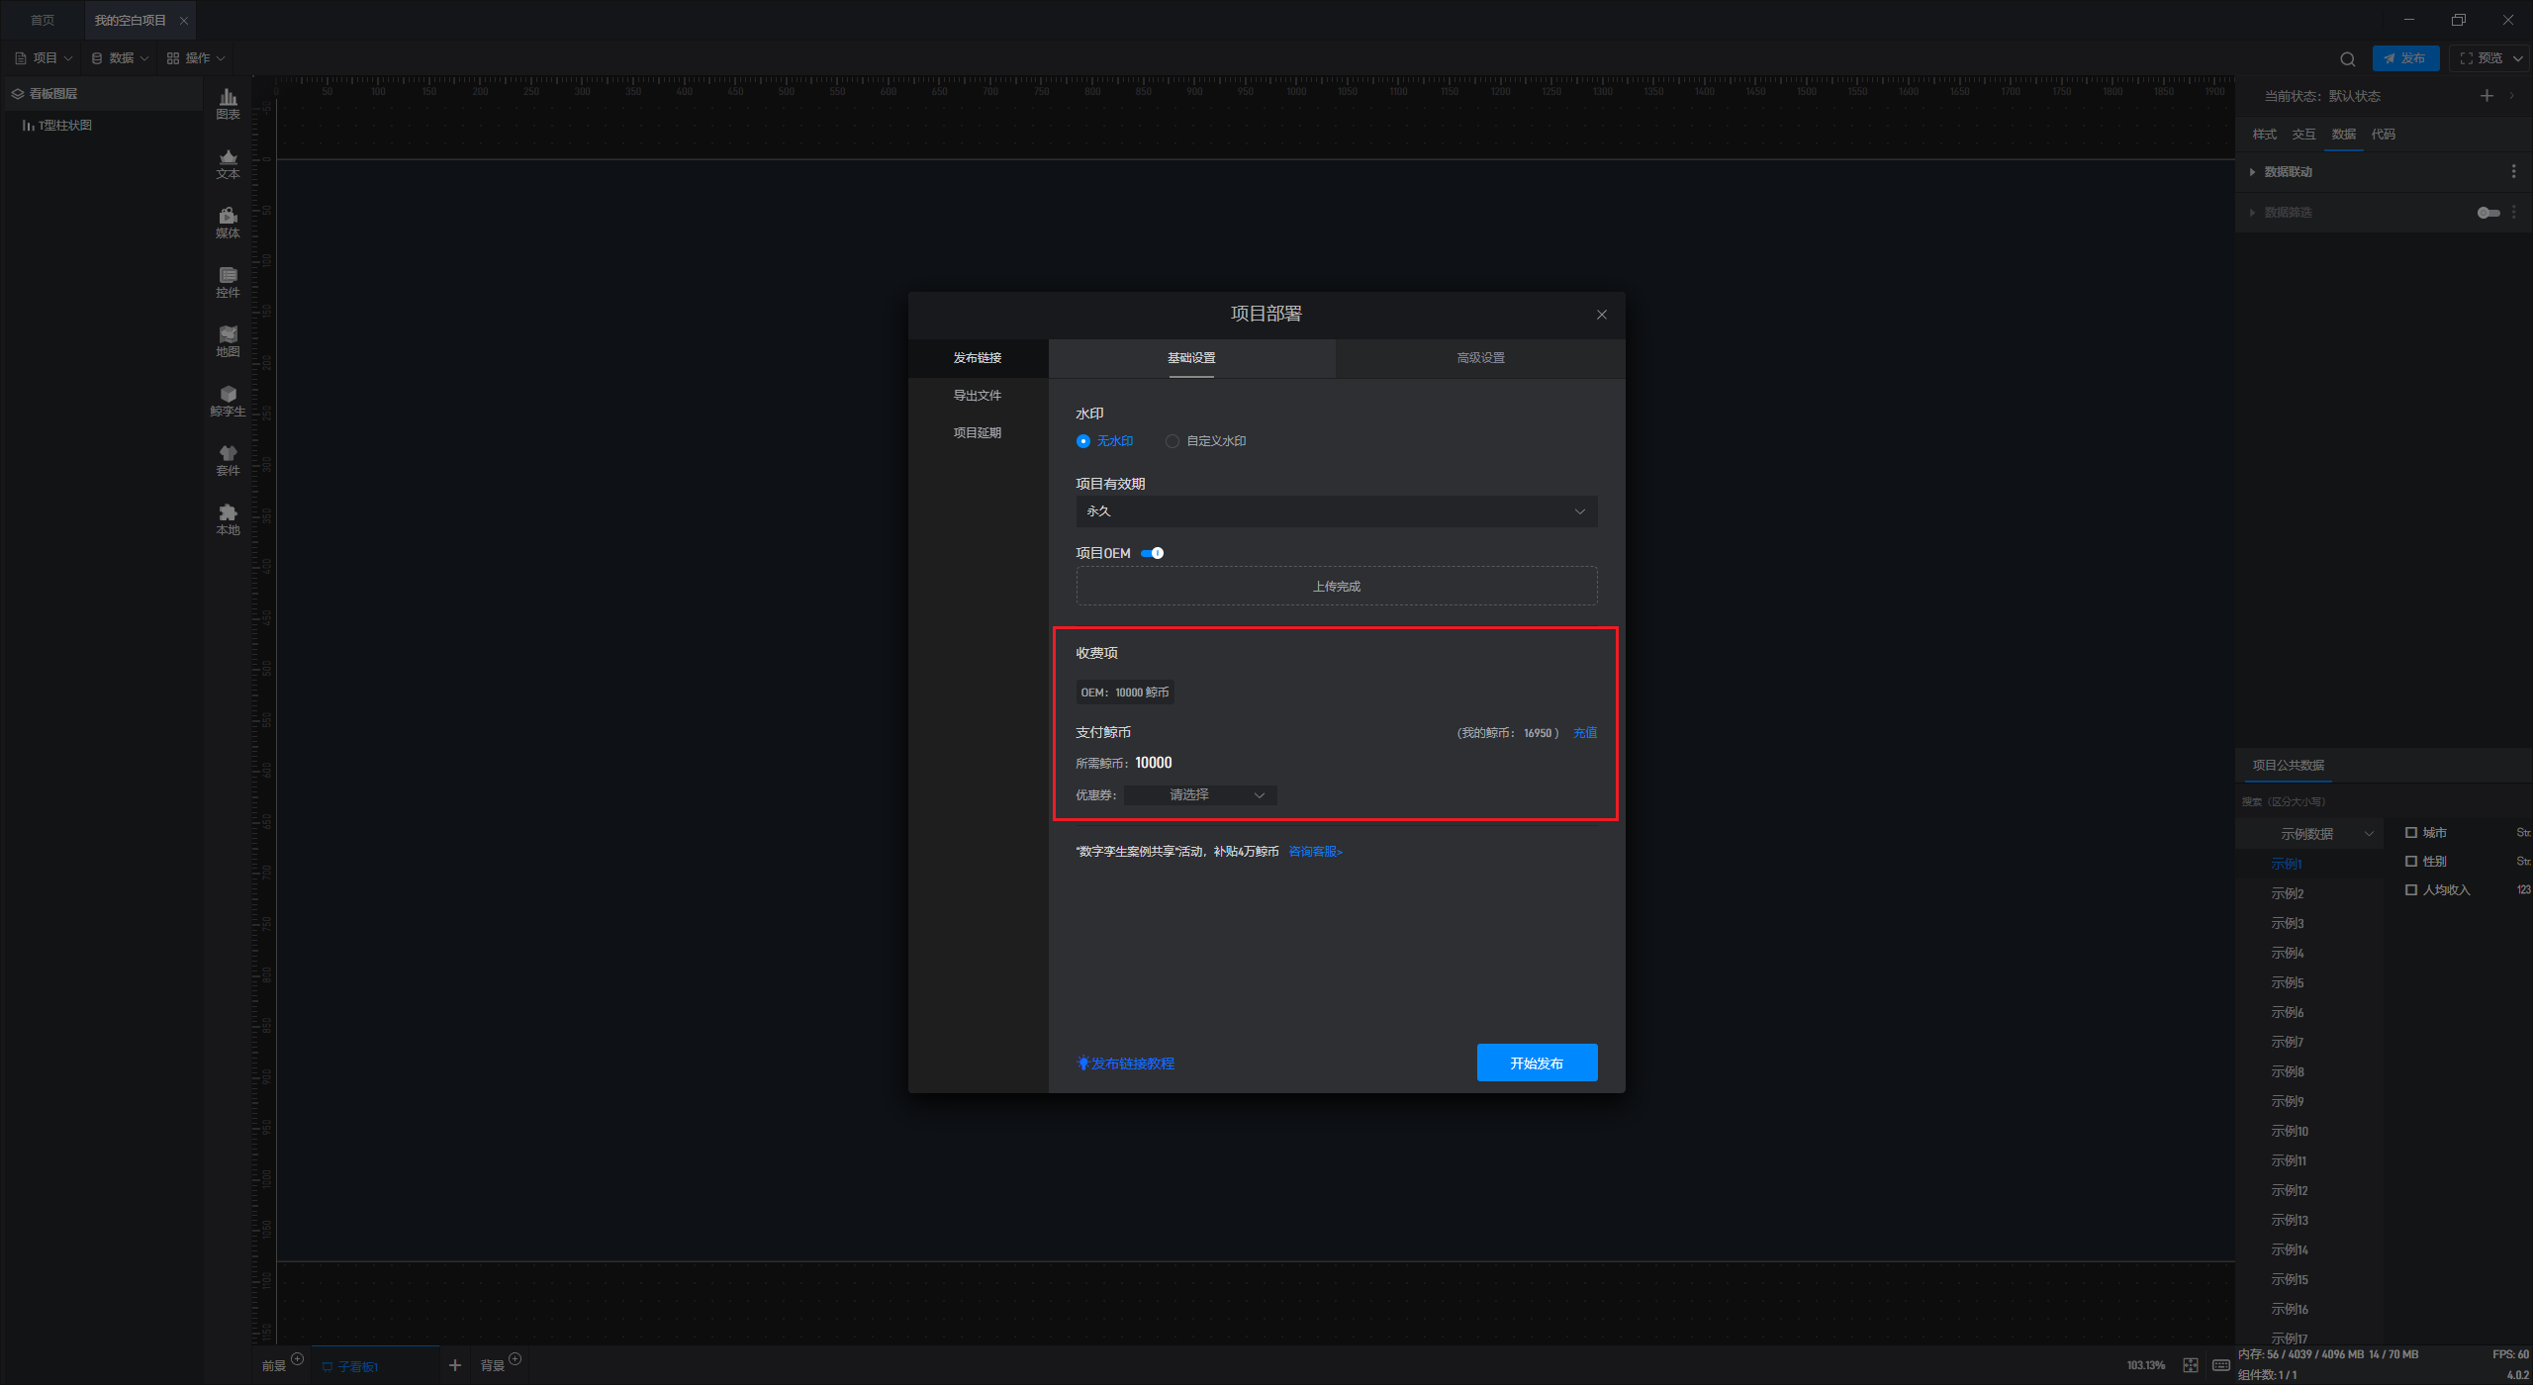This screenshot has height=1385, width=2533.
Task: Check the 城市 field checkbox
Action: coord(2411,833)
